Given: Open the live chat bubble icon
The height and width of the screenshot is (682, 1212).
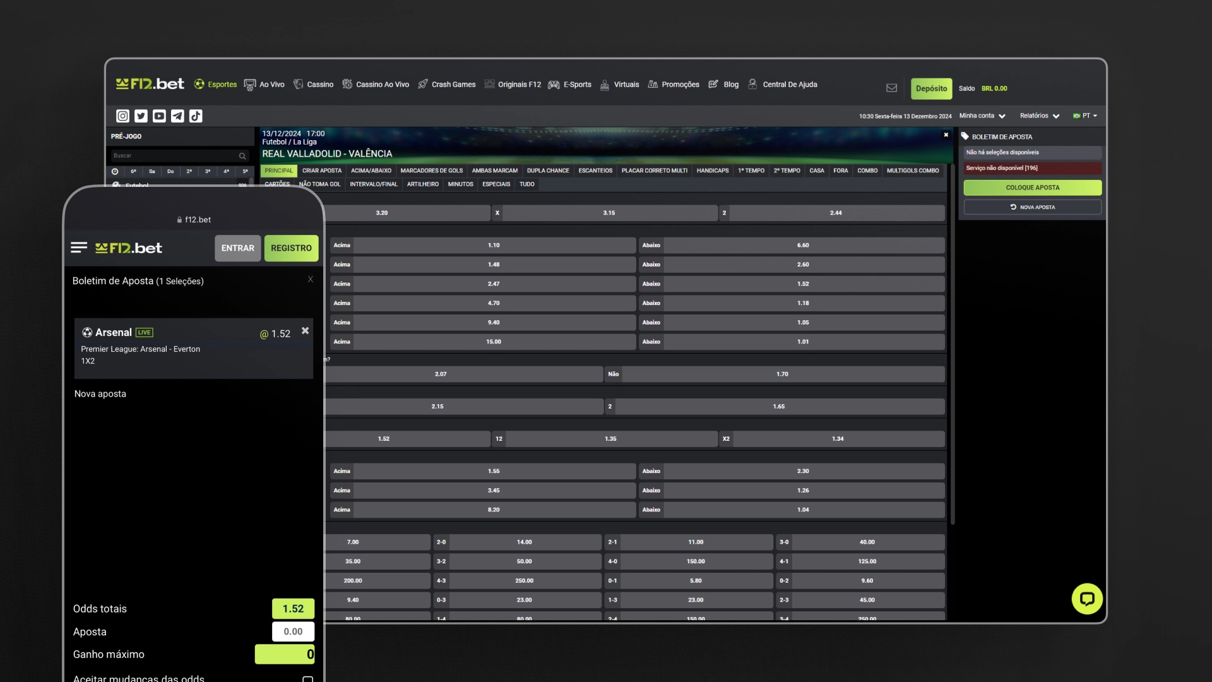Looking at the screenshot, I should pyautogui.click(x=1087, y=599).
